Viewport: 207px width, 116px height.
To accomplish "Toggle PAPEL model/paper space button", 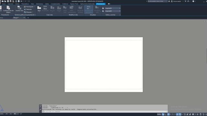I will click(x=159, y=114).
